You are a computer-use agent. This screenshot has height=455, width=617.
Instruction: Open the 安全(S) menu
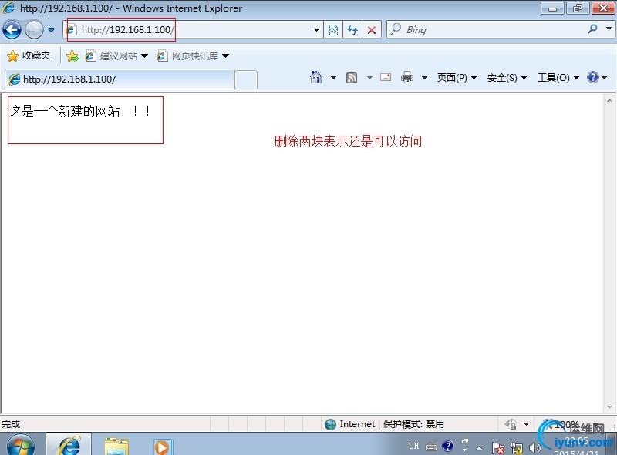tap(507, 78)
